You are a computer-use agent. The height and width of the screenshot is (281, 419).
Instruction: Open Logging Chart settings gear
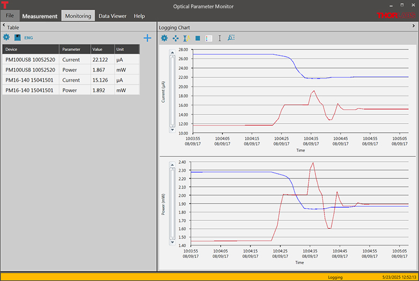click(164, 38)
